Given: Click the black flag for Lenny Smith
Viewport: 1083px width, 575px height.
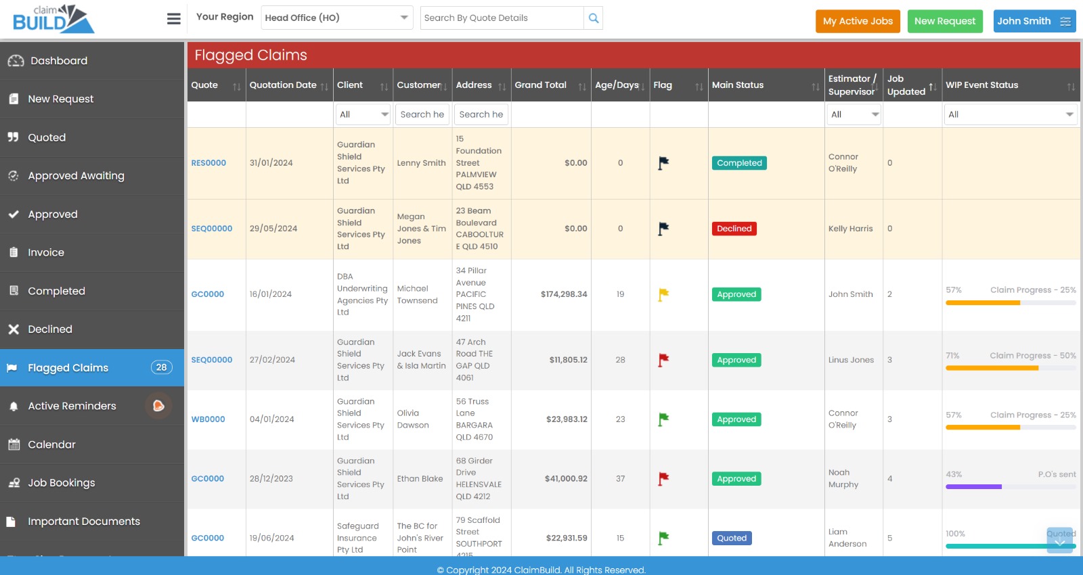Looking at the screenshot, I should (663, 163).
